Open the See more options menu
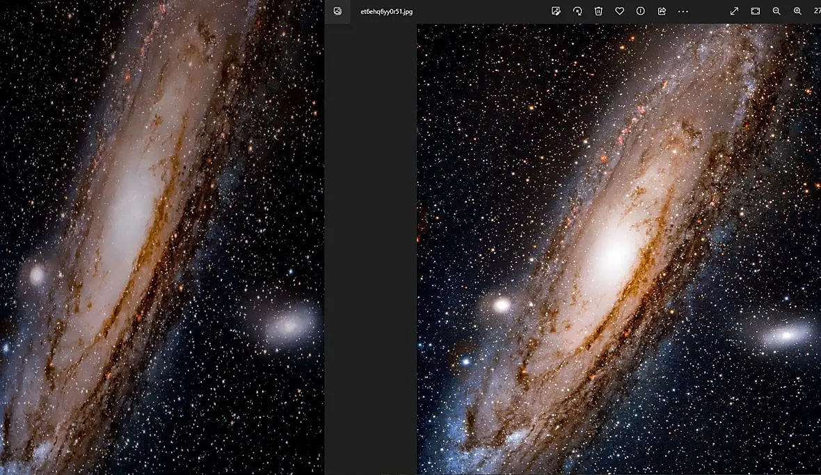 683,11
